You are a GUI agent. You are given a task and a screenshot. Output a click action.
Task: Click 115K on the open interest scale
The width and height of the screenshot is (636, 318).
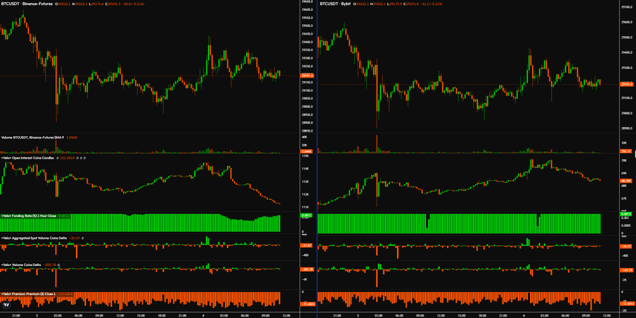[305, 156]
